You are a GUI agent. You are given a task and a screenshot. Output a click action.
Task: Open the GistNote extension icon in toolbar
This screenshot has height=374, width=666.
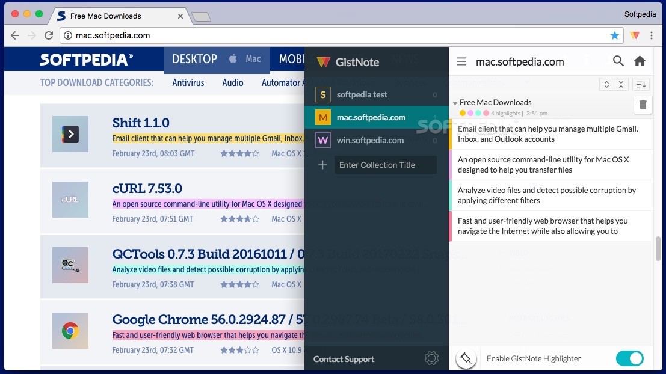point(635,35)
